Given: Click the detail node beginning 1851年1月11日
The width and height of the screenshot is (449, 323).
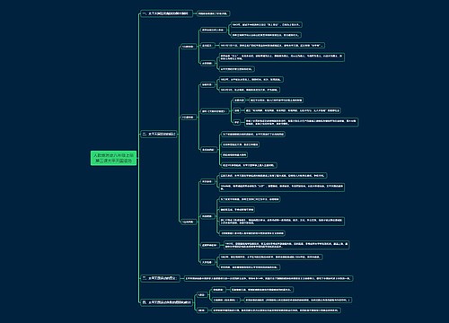Looking at the screenshot, I should tap(271, 46).
